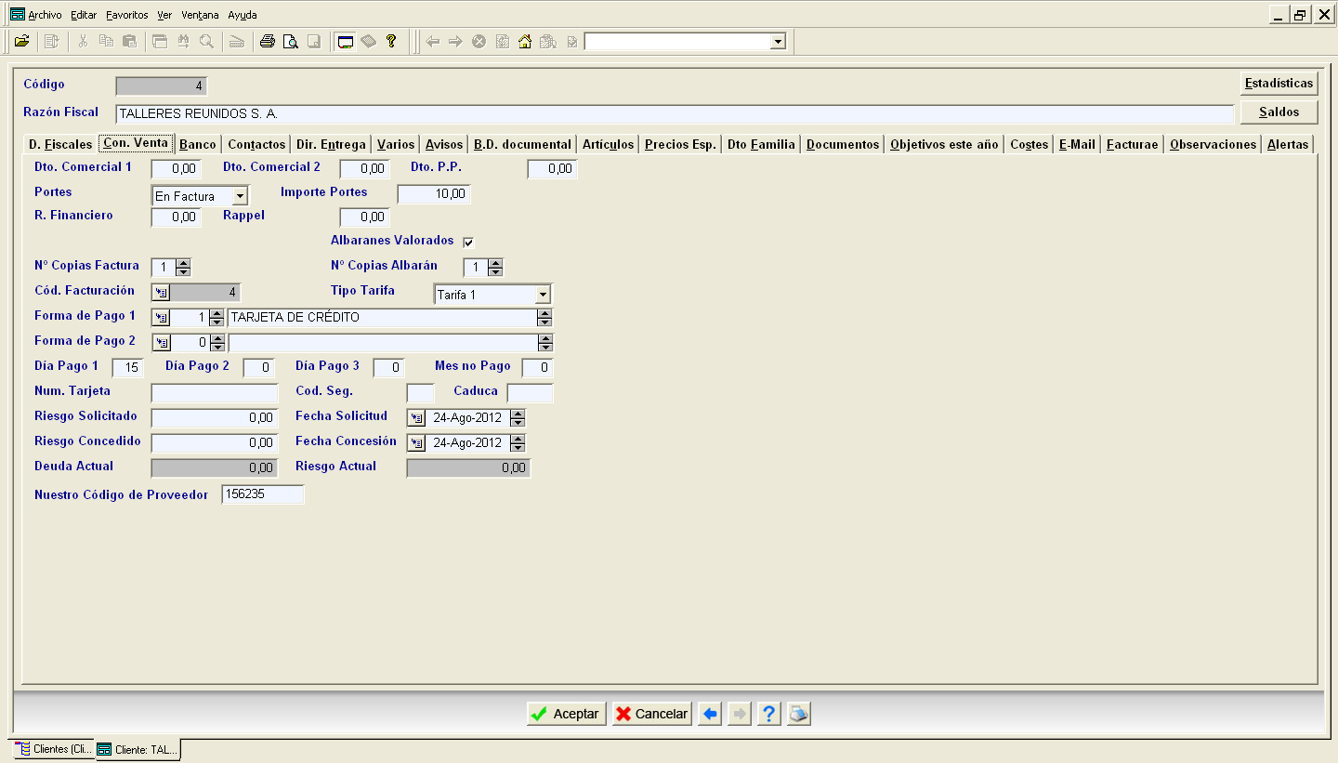The image size is (1338, 763).
Task: Switch to the Contactos tab
Action: coord(256,145)
